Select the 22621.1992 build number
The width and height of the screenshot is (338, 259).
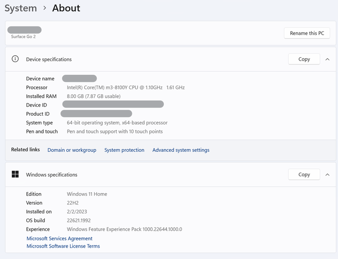click(79, 220)
